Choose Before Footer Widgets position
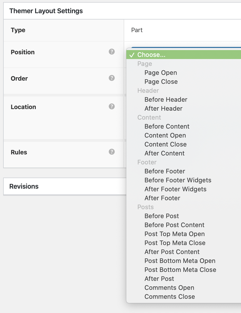The height and width of the screenshot is (313, 241). (x=178, y=180)
